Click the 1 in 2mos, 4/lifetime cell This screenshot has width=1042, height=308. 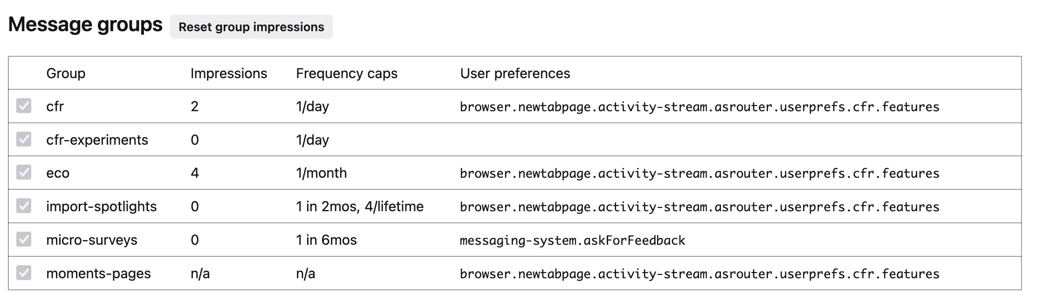pyautogui.click(x=360, y=207)
